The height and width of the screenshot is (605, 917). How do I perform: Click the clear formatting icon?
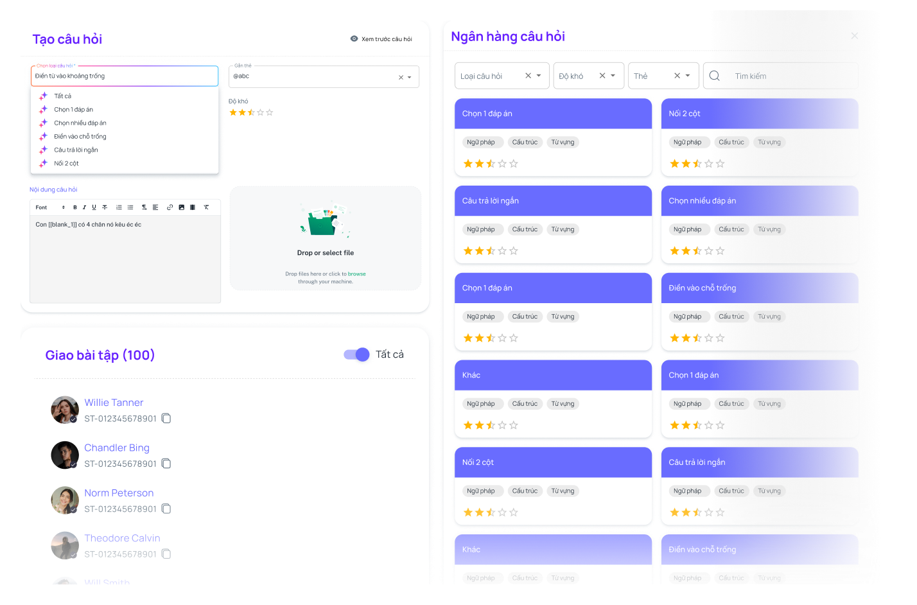pos(206,207)
